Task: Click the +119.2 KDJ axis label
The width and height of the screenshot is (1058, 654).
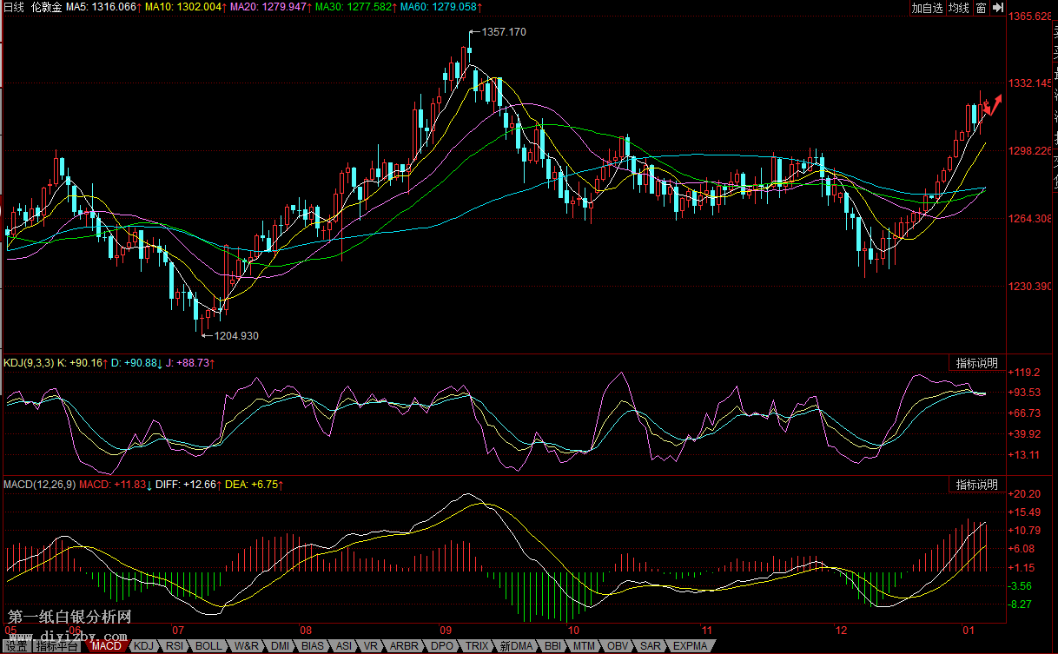Action: pyautogui.click(x=1025, y=372)
